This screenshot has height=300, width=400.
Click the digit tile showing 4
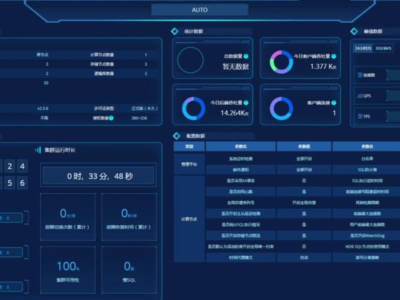[22, 166]
